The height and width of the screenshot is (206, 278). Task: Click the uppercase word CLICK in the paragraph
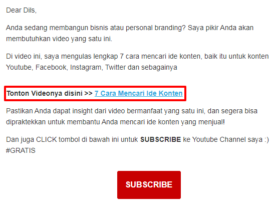click(47, 140)
